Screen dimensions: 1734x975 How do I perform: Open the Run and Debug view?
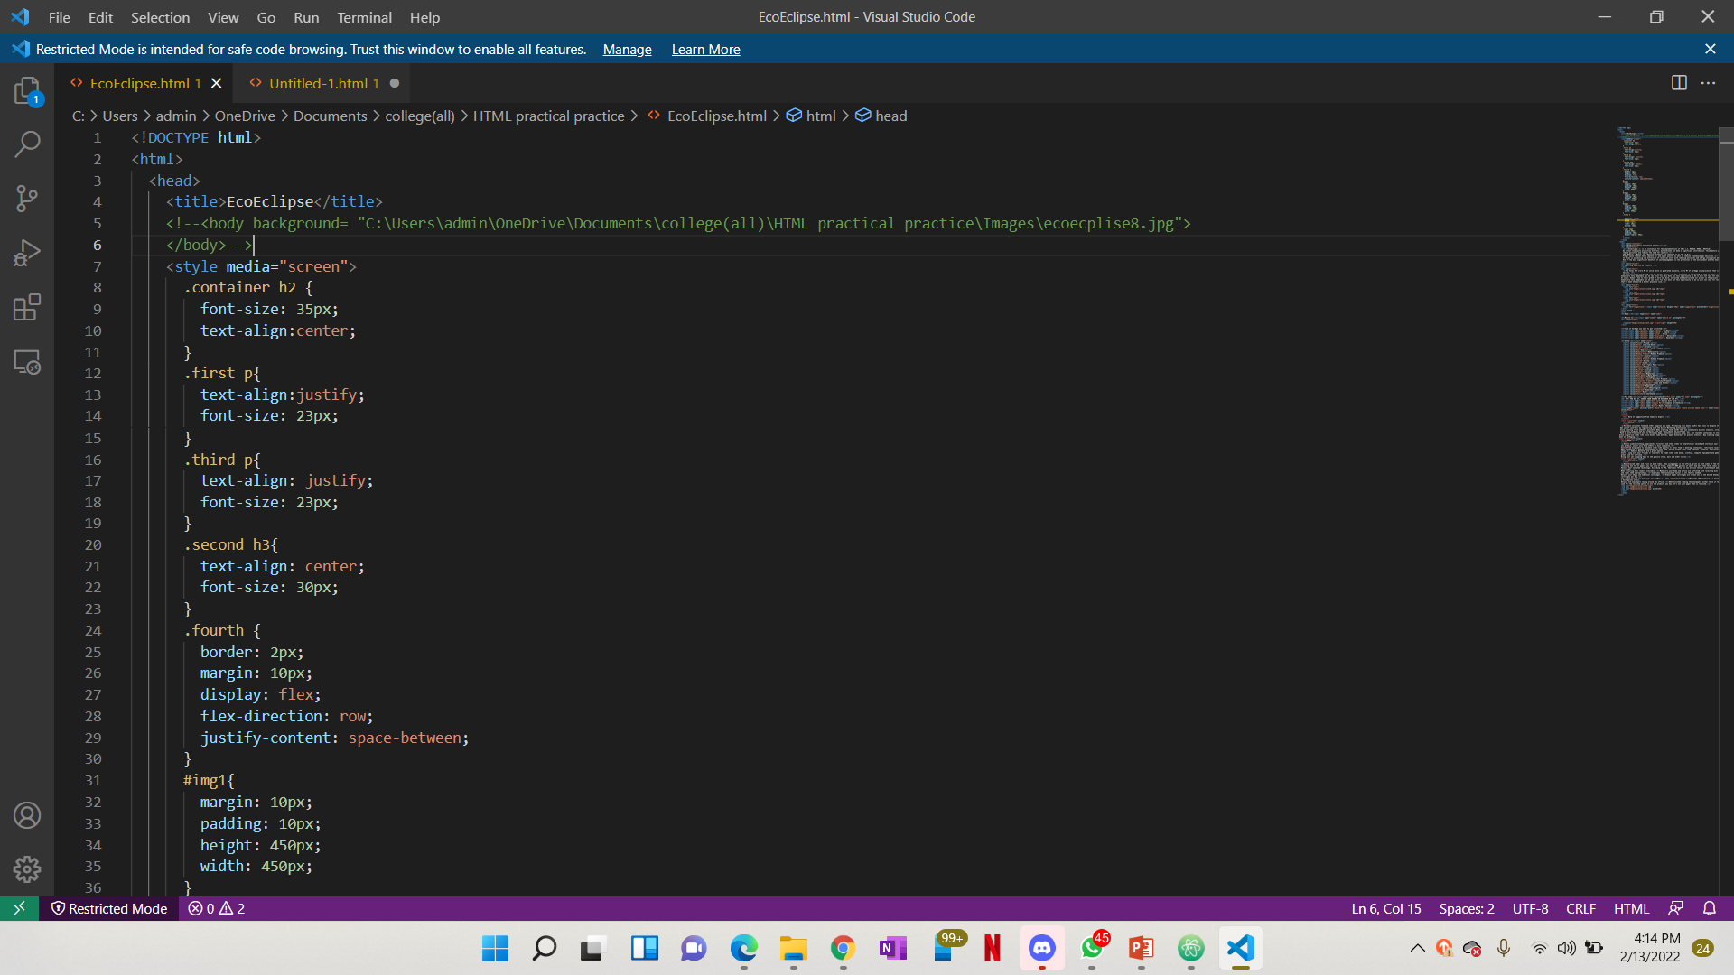[x=27, y=253]
